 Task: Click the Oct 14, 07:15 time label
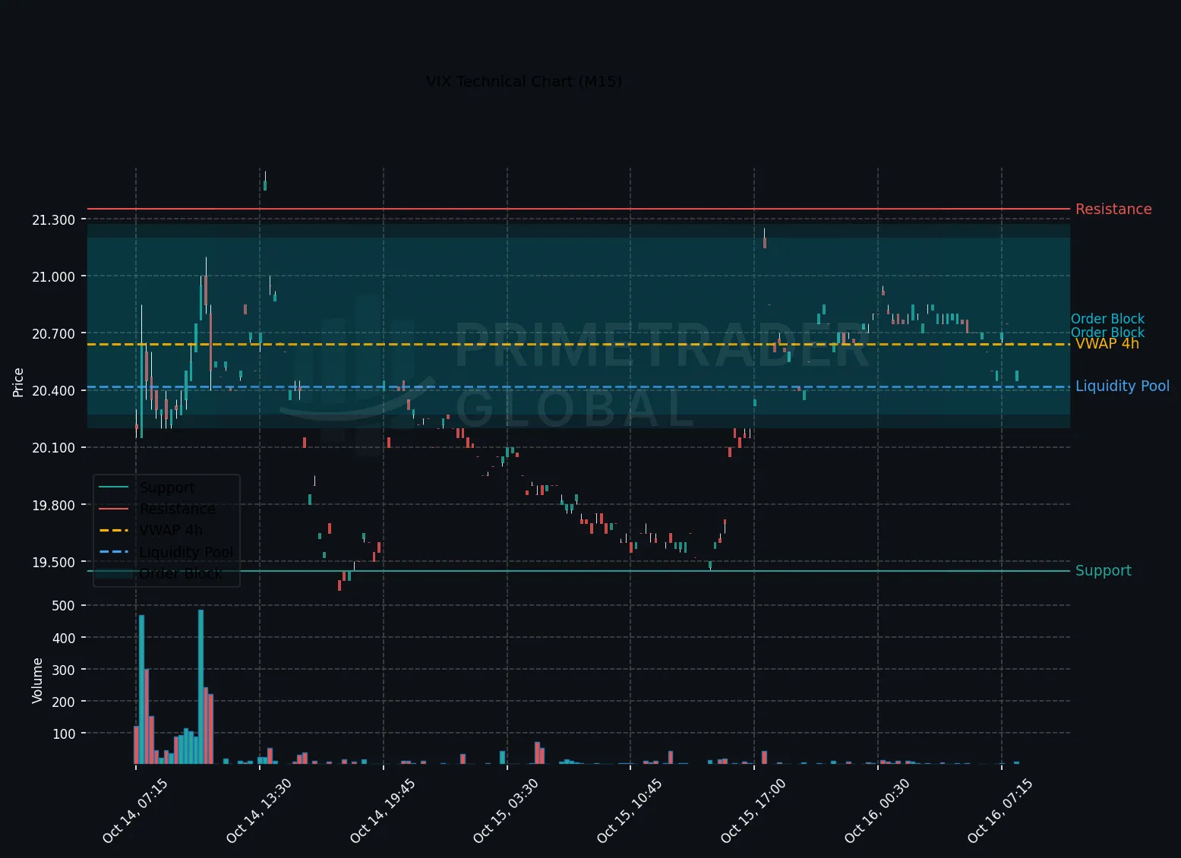[135, 810]
